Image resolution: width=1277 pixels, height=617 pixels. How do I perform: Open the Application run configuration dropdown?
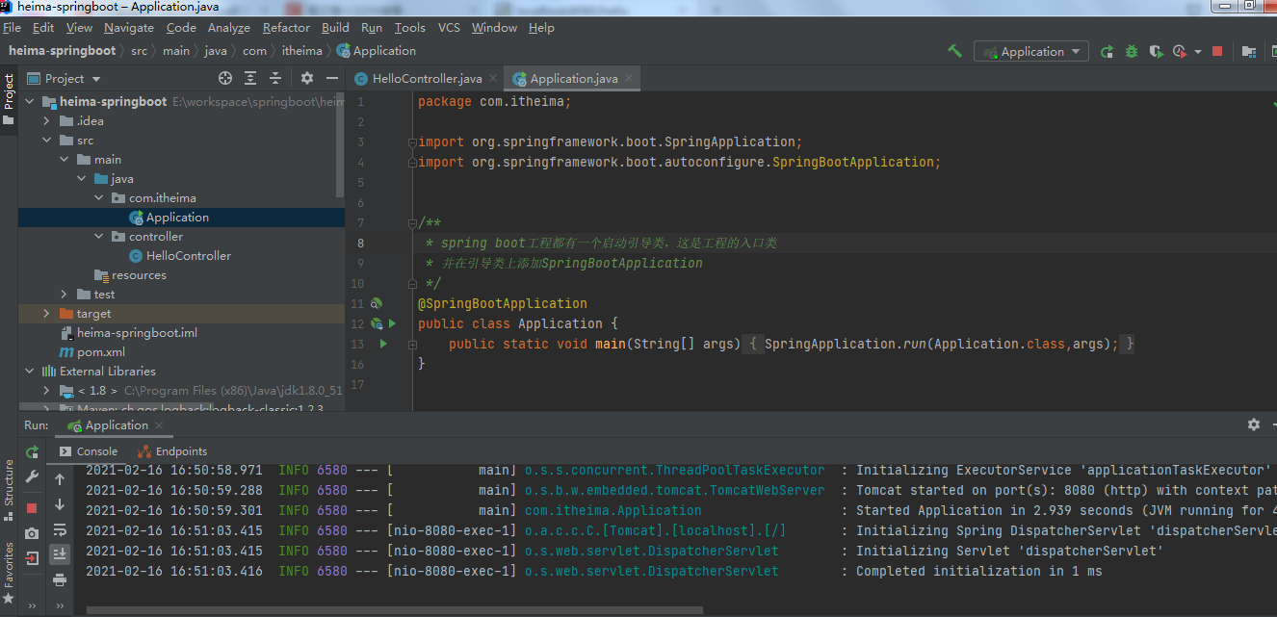[x=1031, y=51]
